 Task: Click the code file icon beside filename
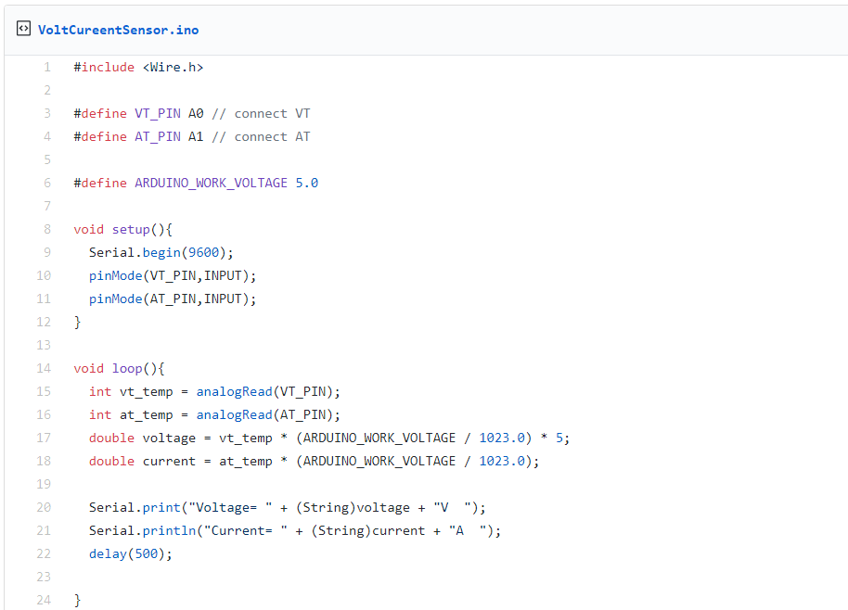point(23,29)
